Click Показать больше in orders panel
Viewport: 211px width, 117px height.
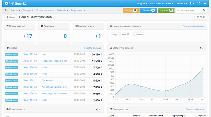pyautogui.click(x=92, y=48)
